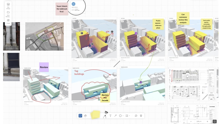Select the purple Review sticky note

pos(44,67)
